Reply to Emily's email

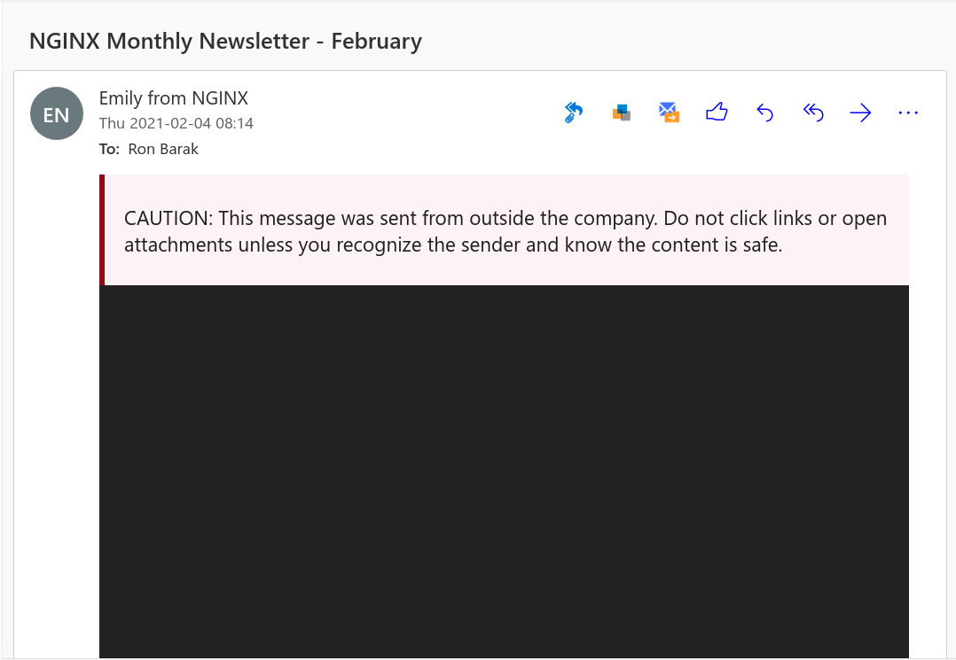[x=764, y=113]
